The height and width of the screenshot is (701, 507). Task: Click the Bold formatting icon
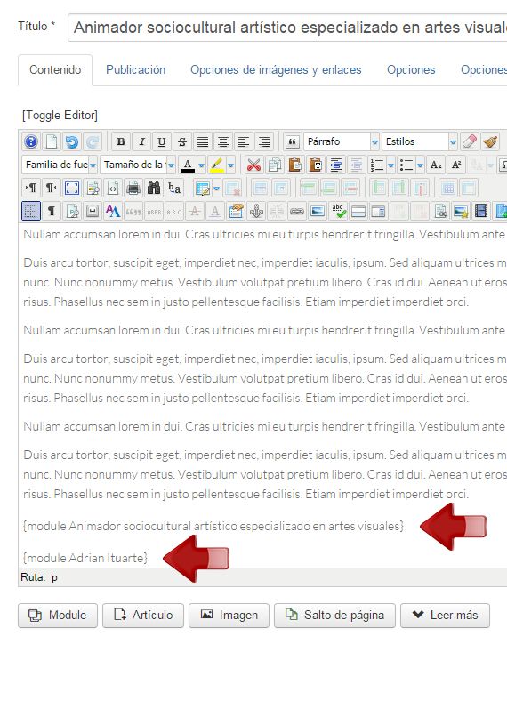tap(121, 142)
